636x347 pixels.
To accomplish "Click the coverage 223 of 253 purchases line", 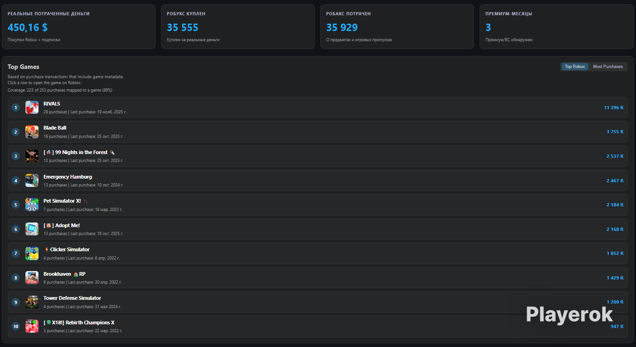I will (x=60, y=90).
